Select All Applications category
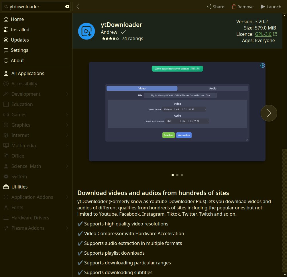The height and width of the screenshot is (277, 287). tap(36, 73)
